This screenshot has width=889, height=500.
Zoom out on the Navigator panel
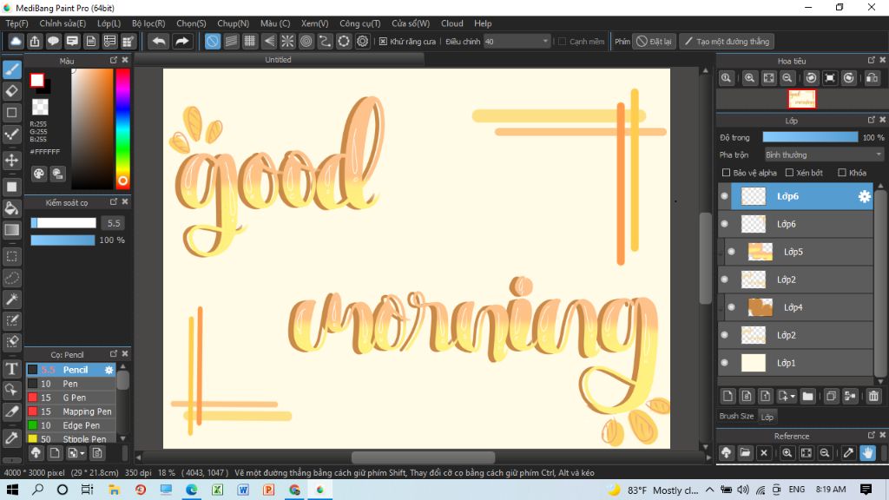click(787, 78)
